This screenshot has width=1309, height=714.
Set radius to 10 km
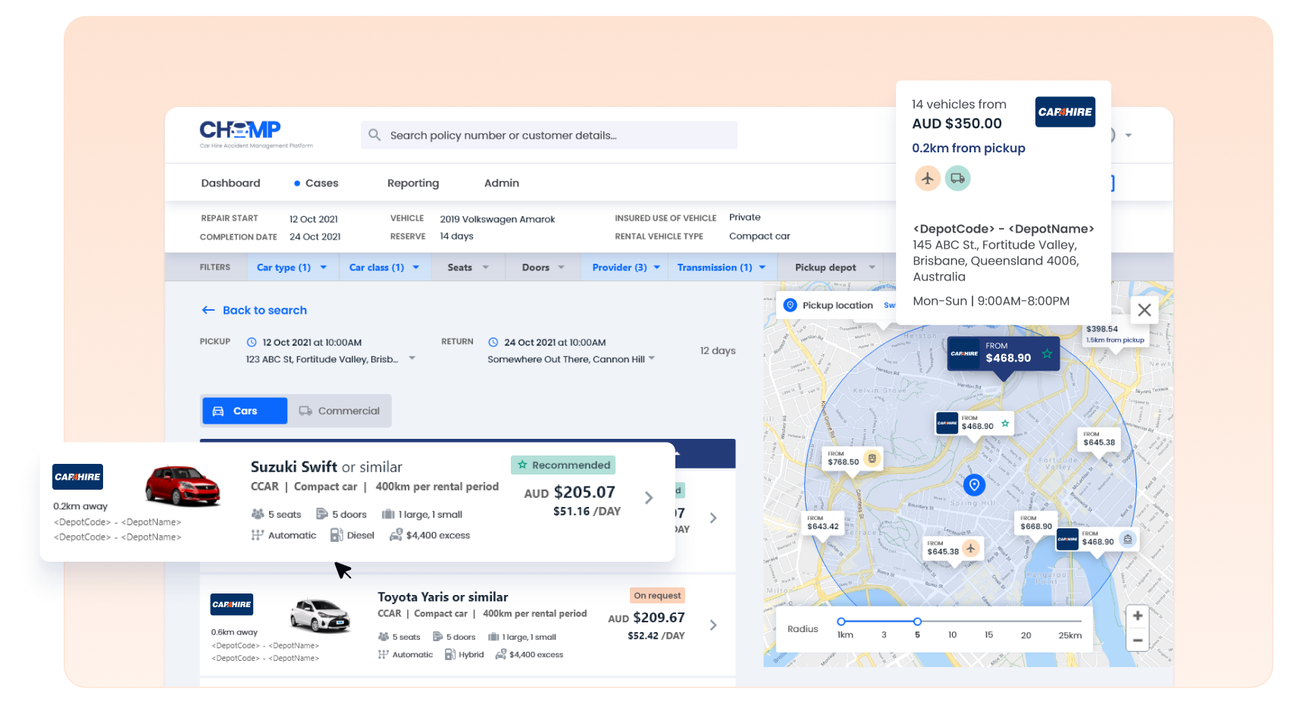(x=952, y=634)
